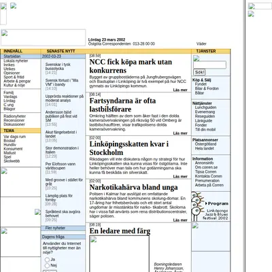Select the Ja radio button
272x272 pixels.
[x=47, y=260]
